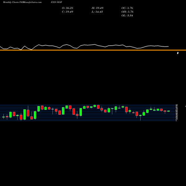Click the "ICES SIOF" symbol label

coord(57,2)
